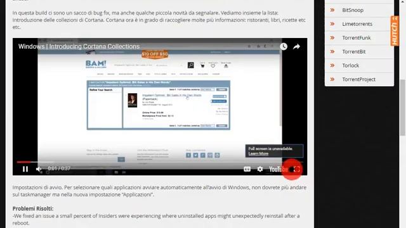Open the Torlock sidebar link
Image resolution: width=406 pixels, height=228 pixels.
[351, 65]
